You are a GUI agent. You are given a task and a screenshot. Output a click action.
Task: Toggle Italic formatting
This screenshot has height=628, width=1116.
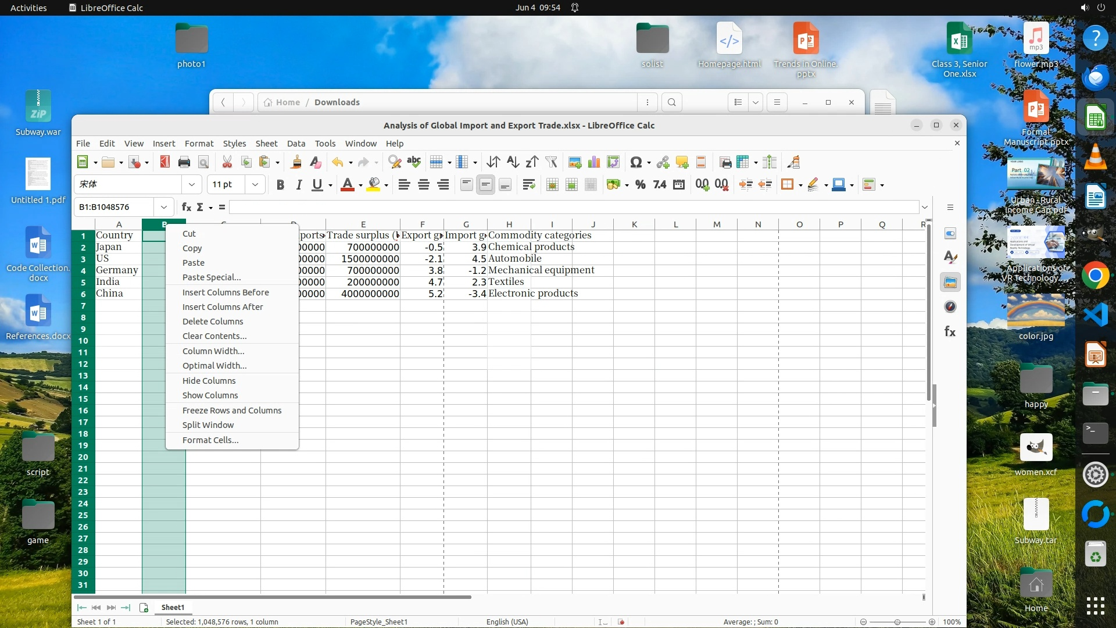299,185
